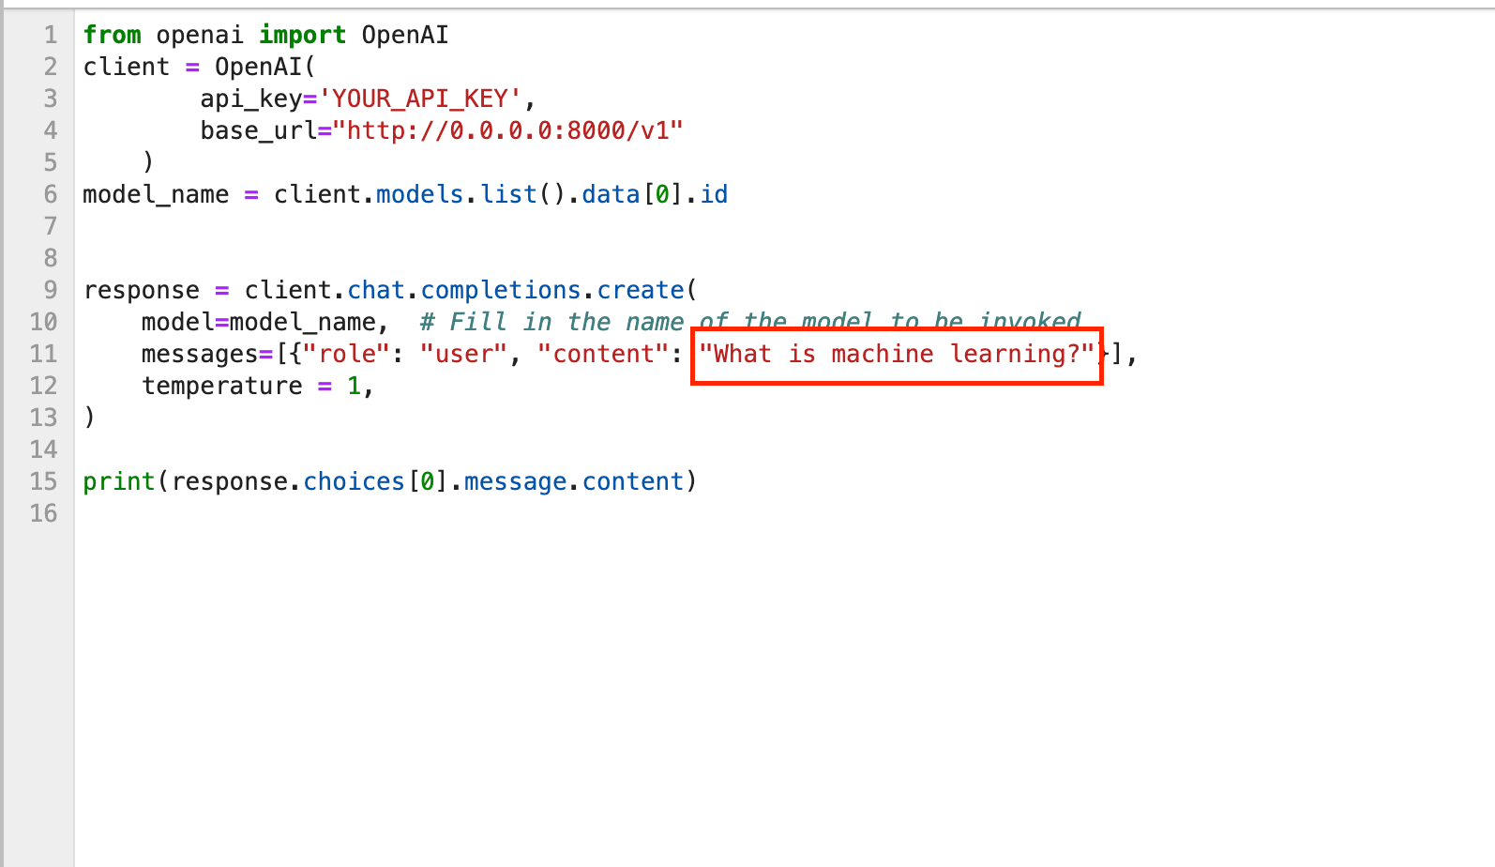Click the "content" key string on line 11
The height and width of the screenshot is (867, 1495).
coord(603,355)
